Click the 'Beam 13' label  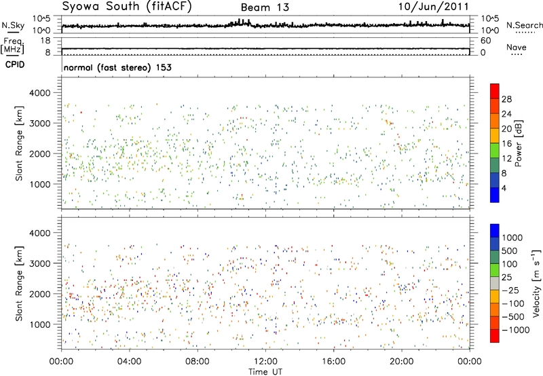tap(265, 7)
